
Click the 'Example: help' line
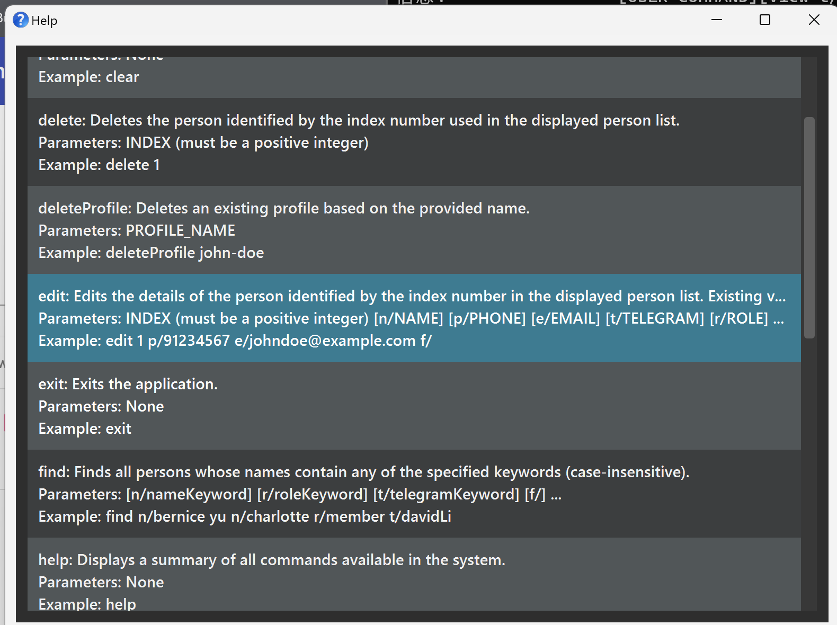click(x=87, y=604)
